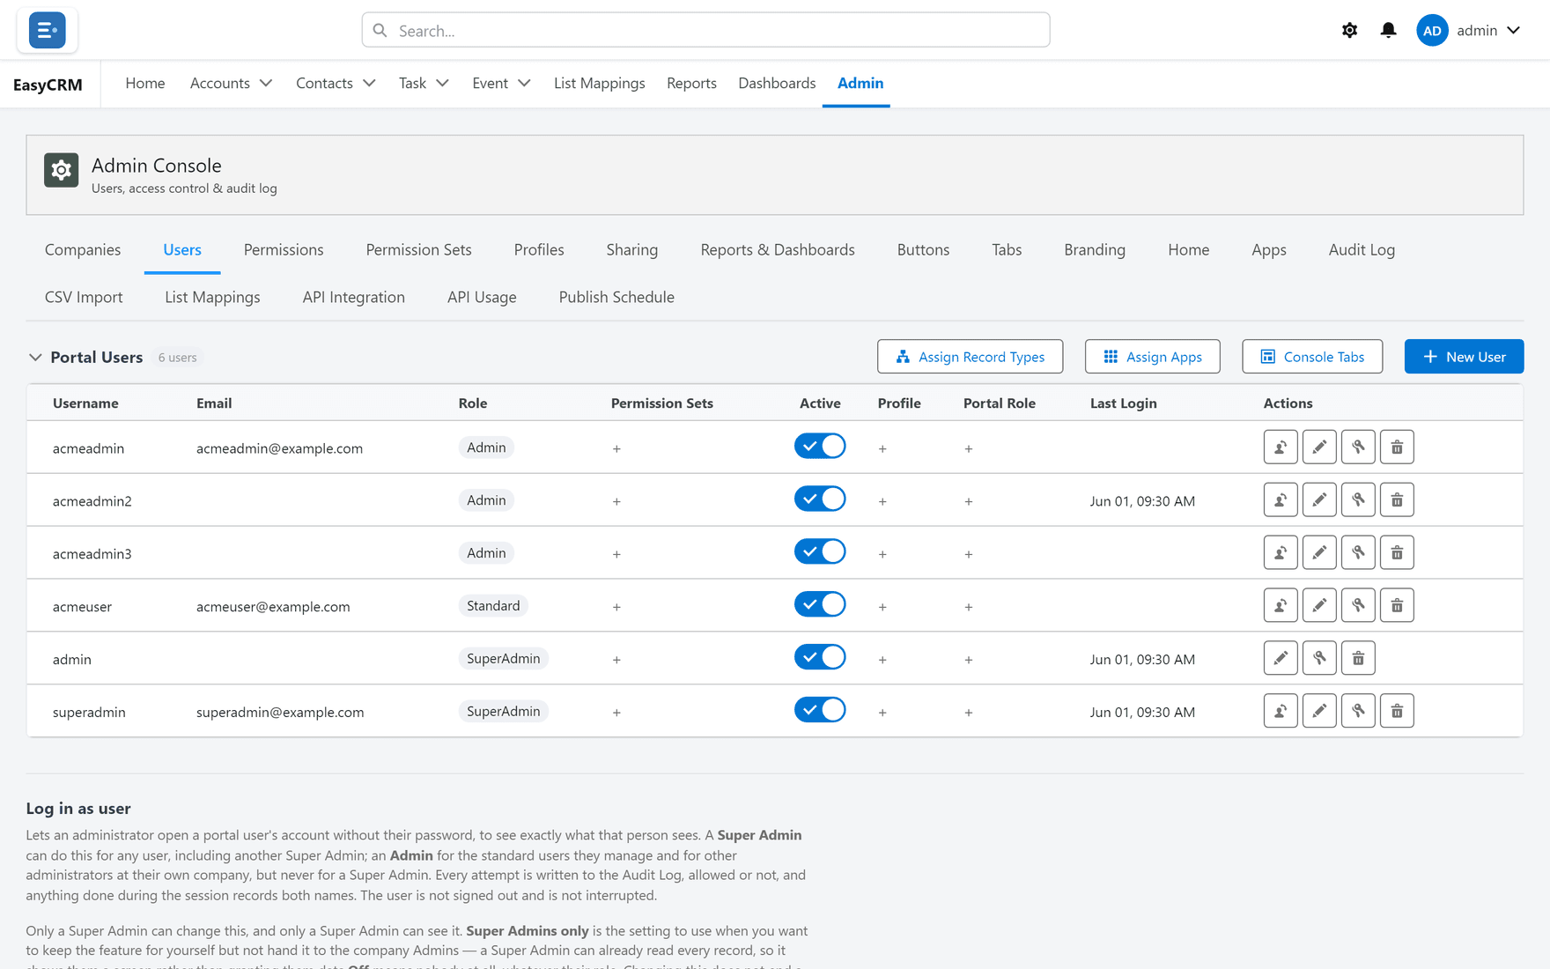Click the Assign Apps button

tap(1152, 357)
